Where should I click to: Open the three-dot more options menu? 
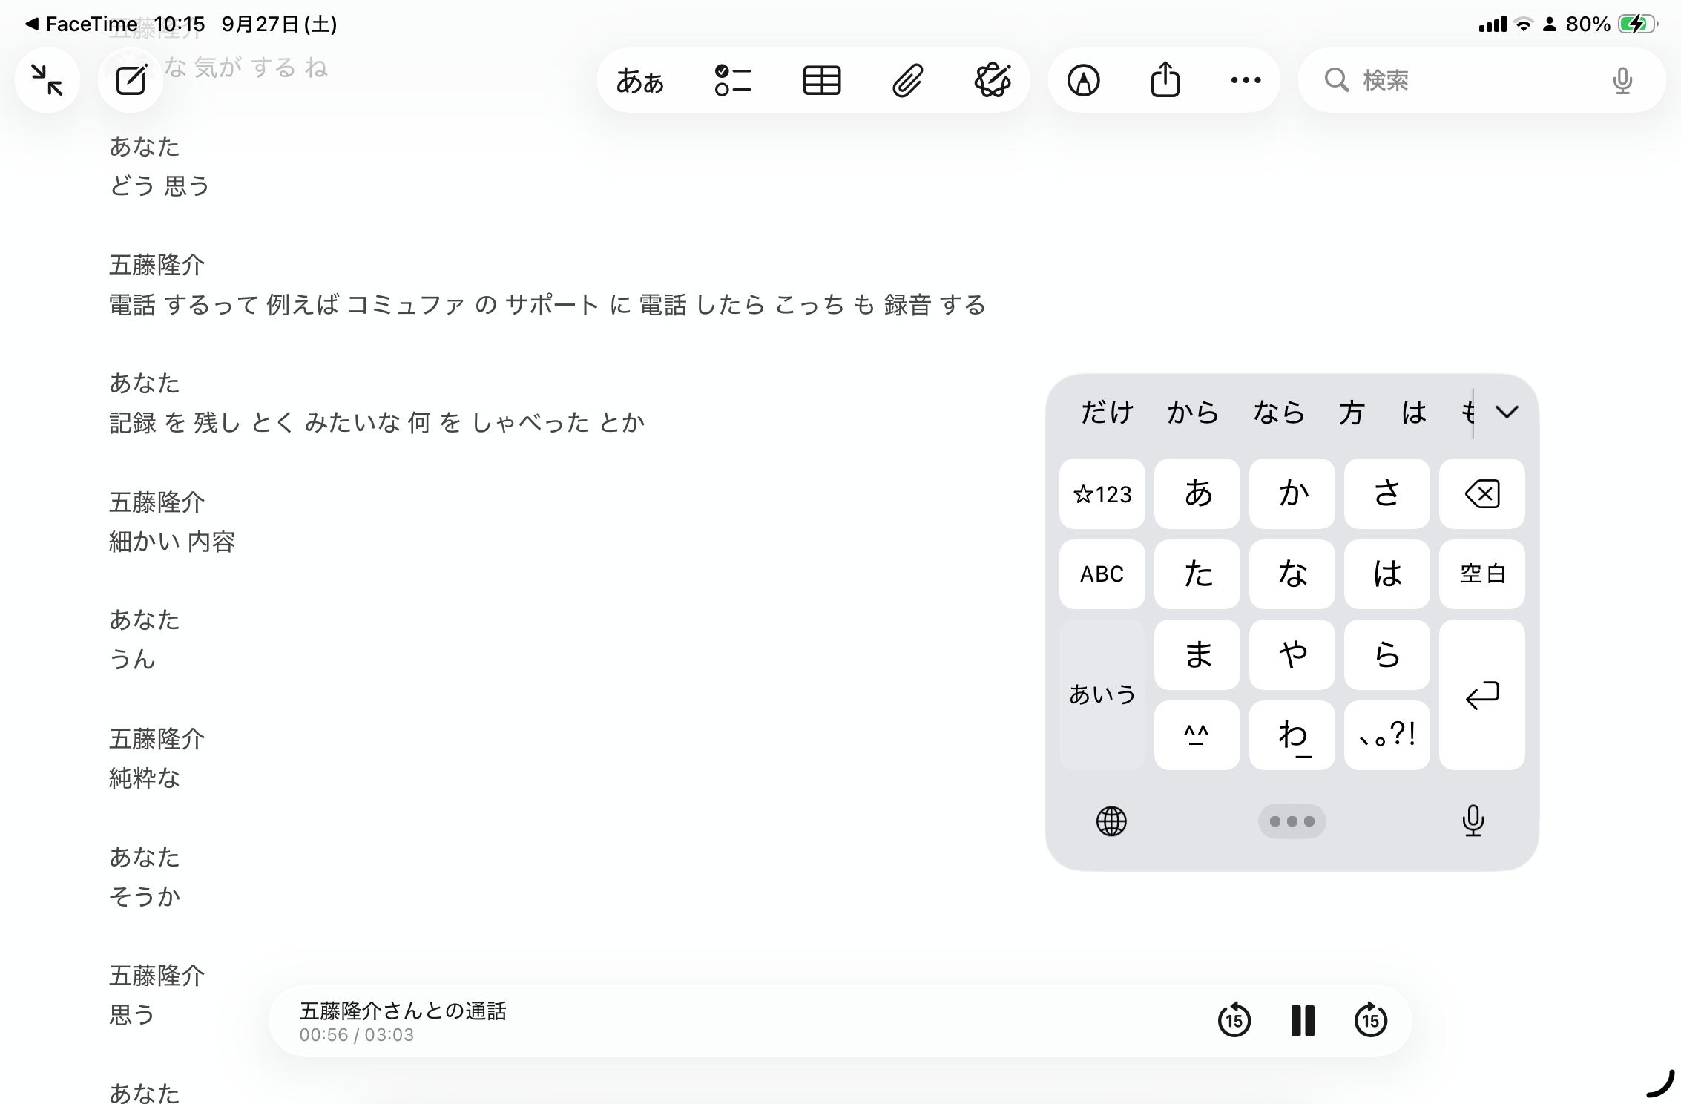click(1246, 80)
